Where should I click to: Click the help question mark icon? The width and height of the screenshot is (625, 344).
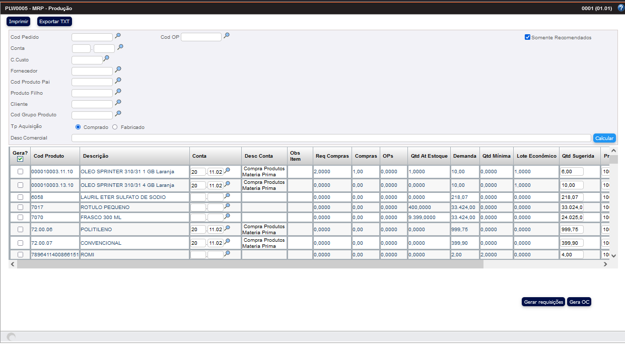point(620,8)
